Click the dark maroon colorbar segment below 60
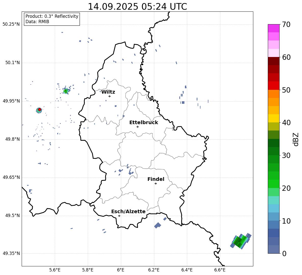Viewport: 302px width, 275px height. (273, 61)
